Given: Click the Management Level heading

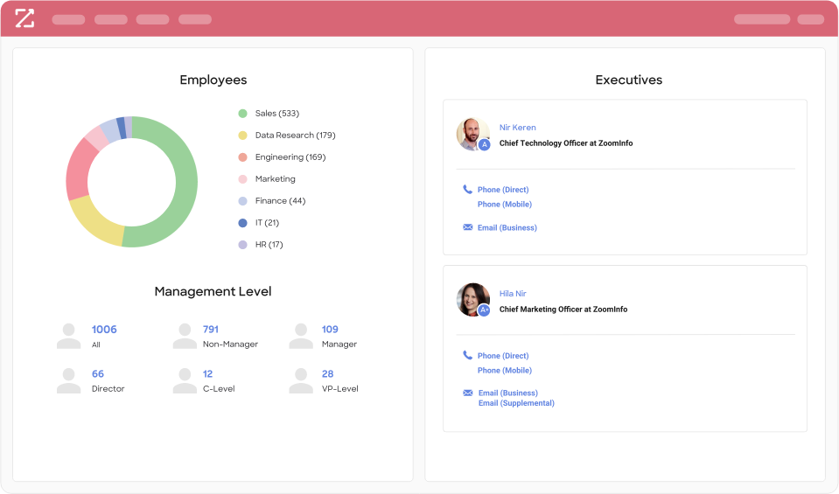Looking at the screenshot, I should tap(213, 291).
